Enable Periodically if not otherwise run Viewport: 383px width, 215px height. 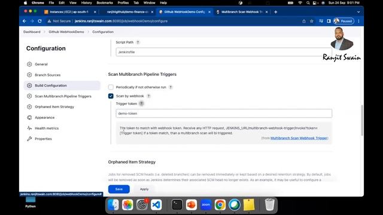111,87
